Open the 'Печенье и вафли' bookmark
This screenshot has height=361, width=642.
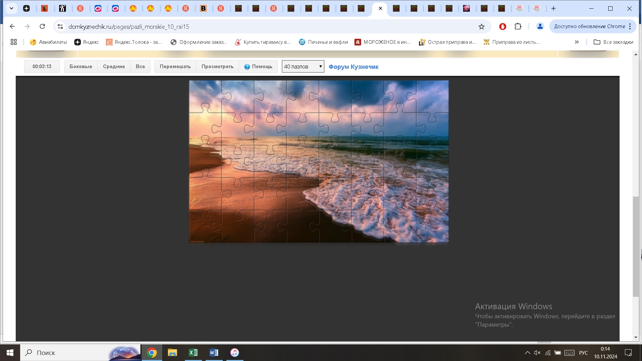323,42
